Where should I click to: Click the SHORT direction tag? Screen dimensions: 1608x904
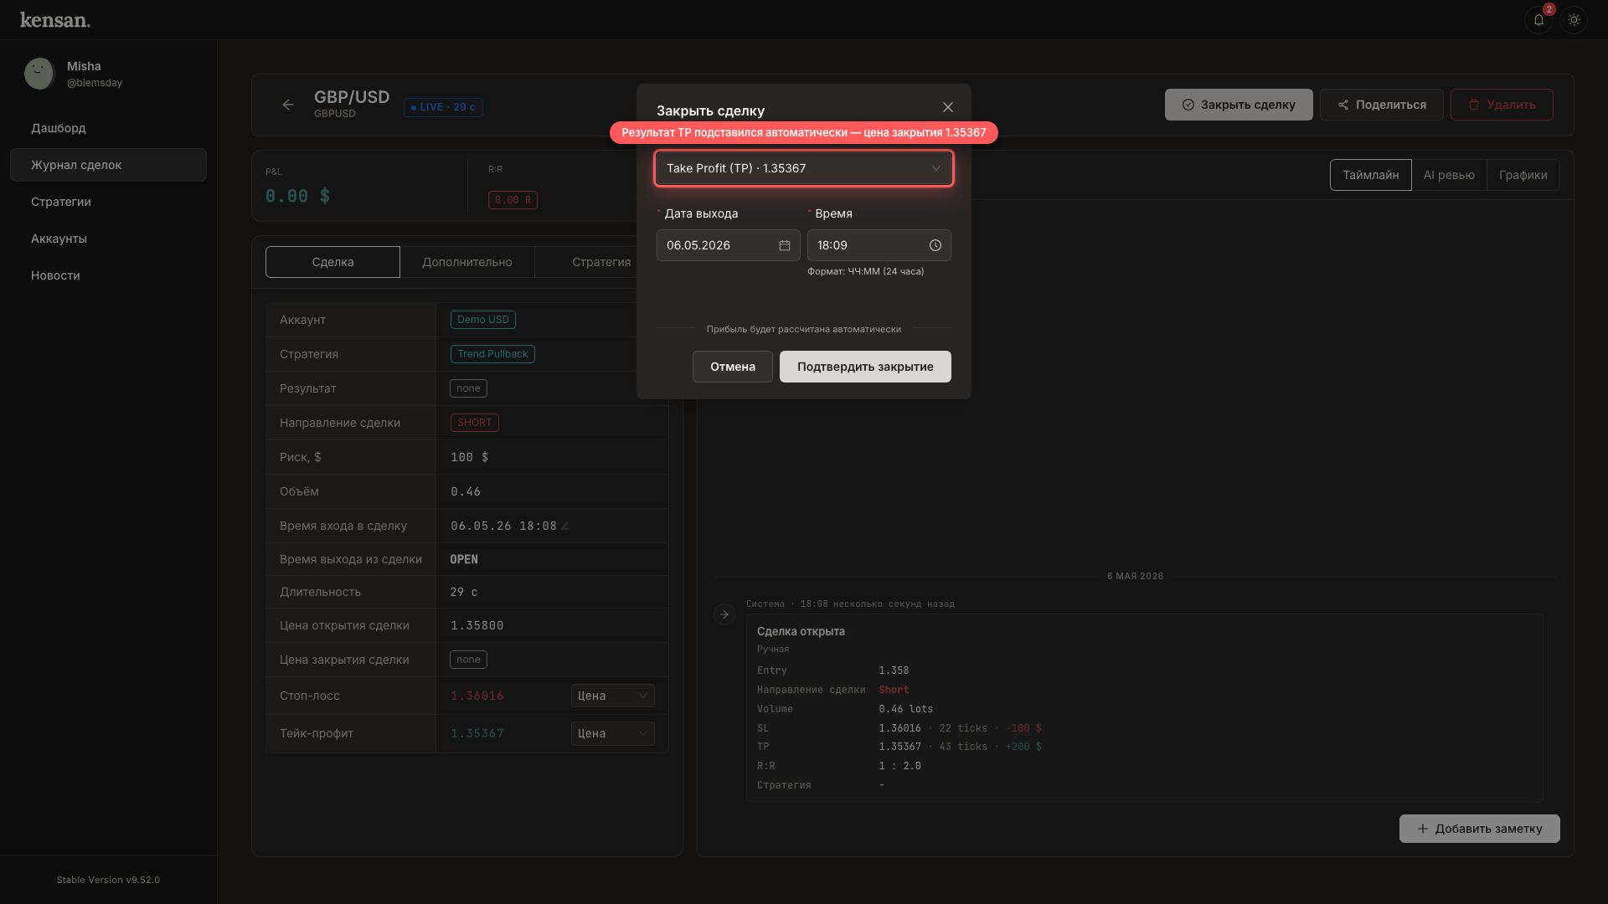tap(475, 423)
